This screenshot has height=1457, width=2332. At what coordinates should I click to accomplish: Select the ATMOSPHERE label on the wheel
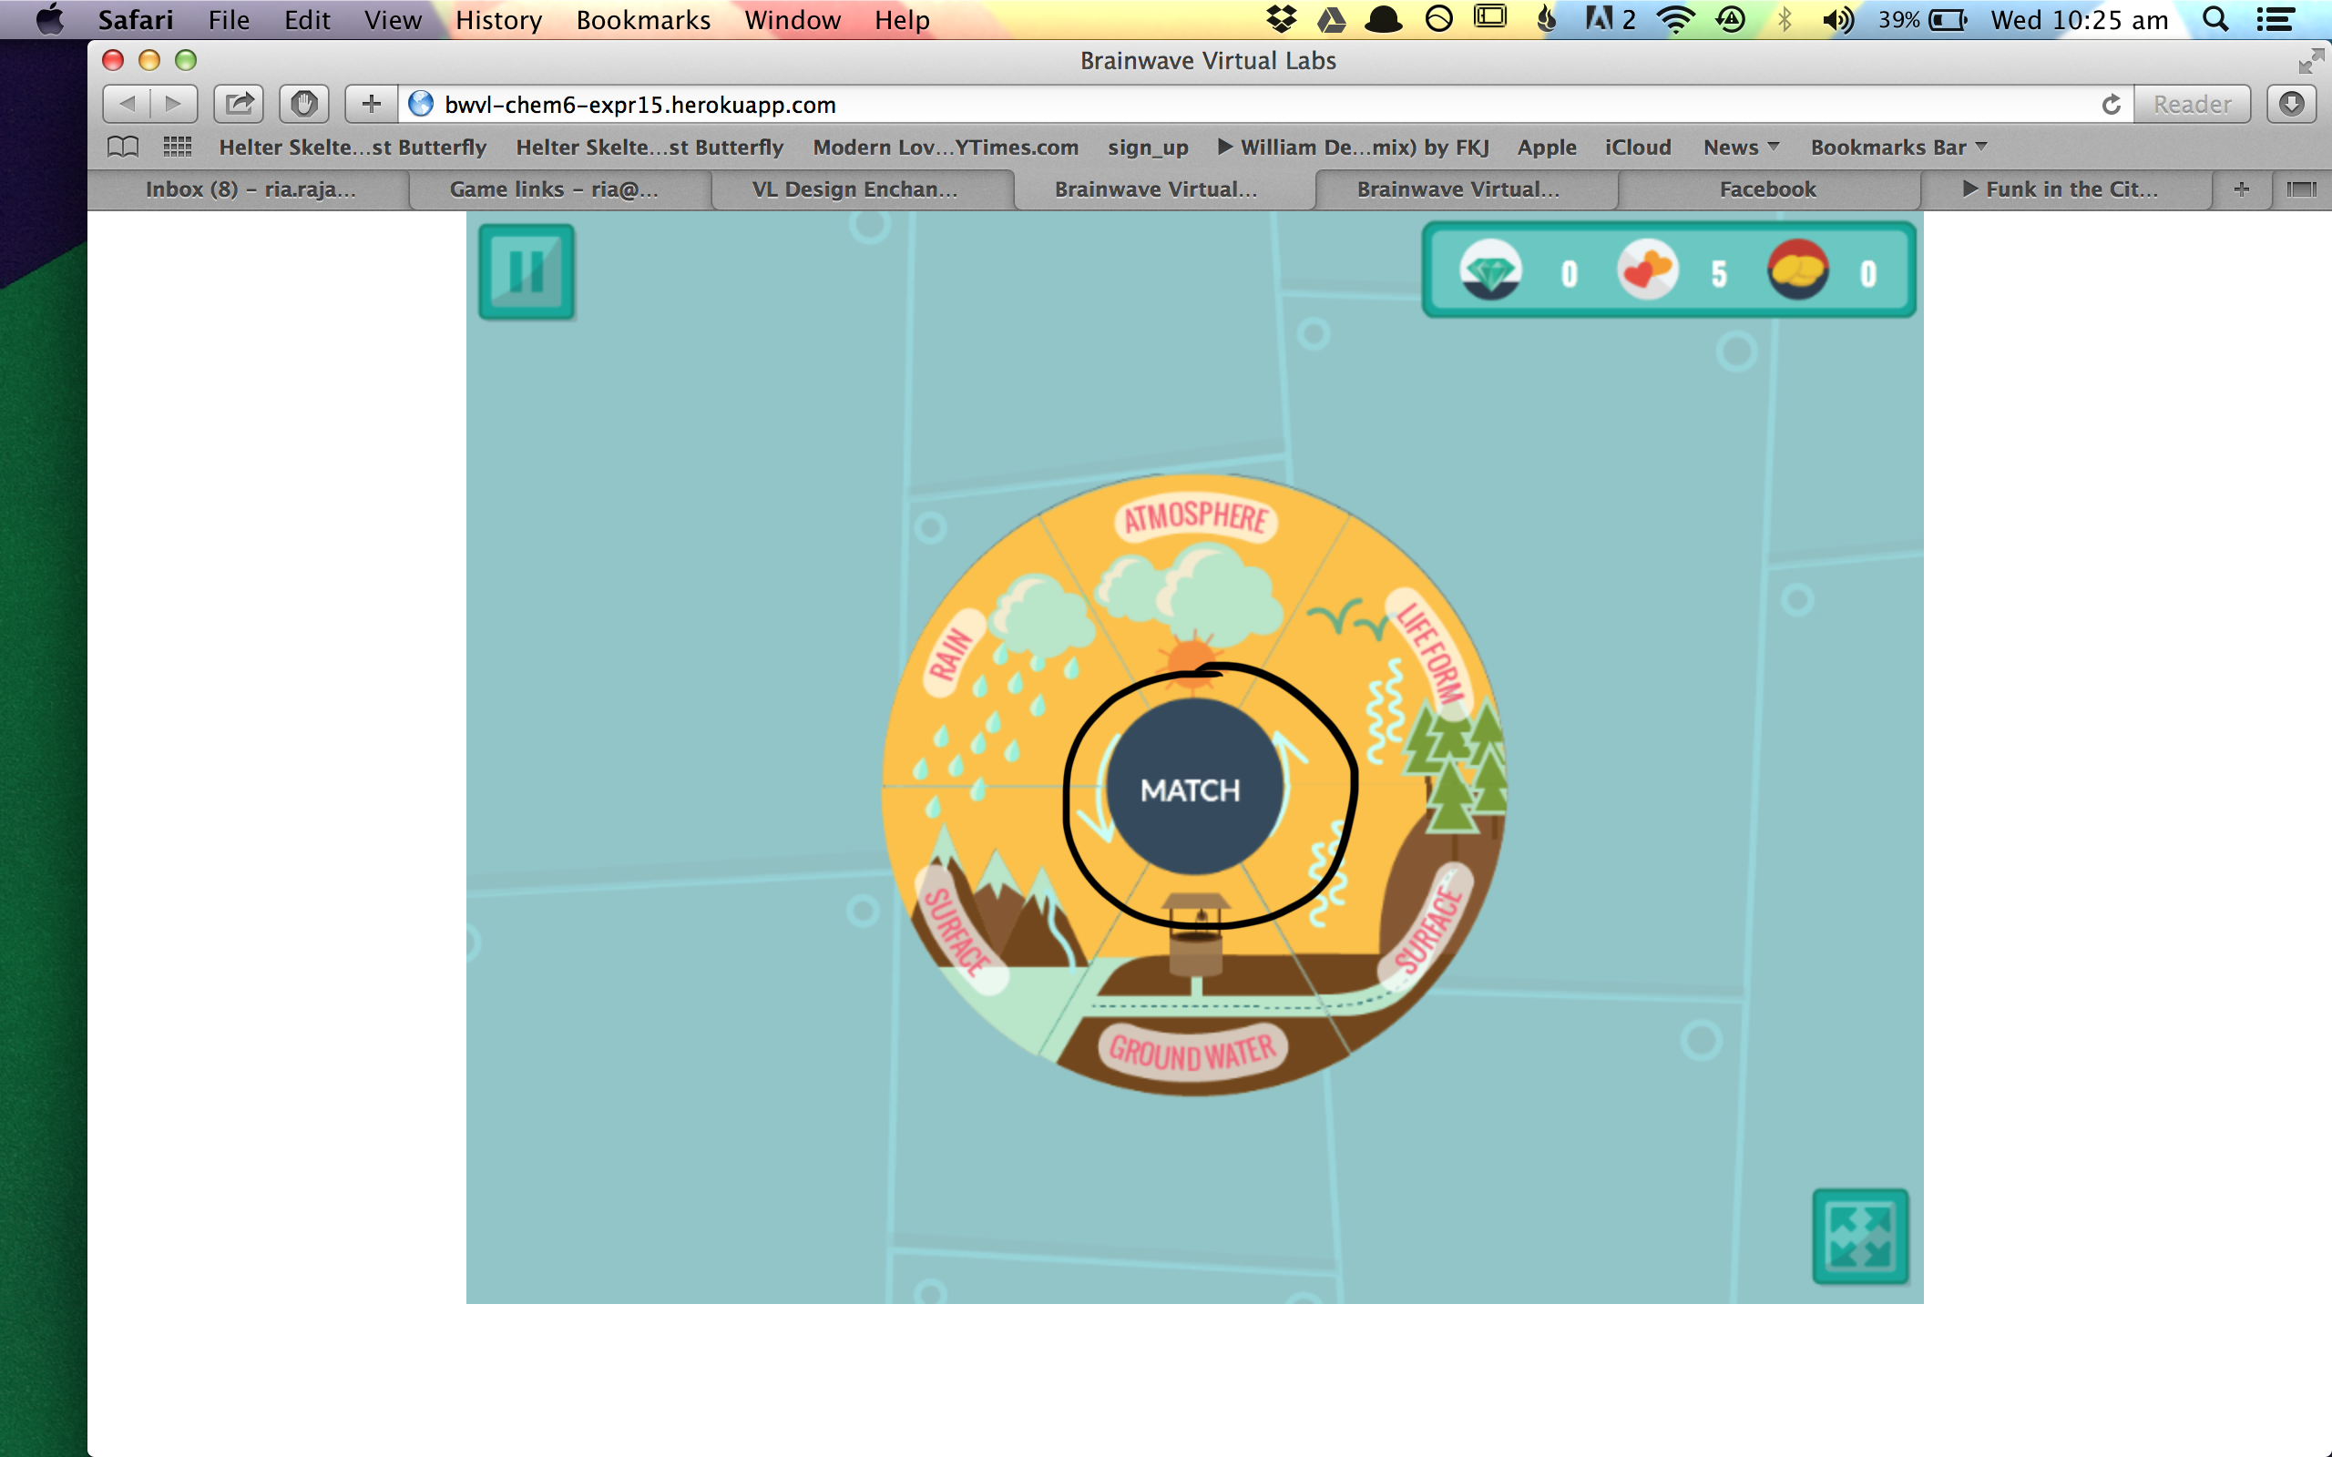pyautogui.click(x=1196, y=518)
